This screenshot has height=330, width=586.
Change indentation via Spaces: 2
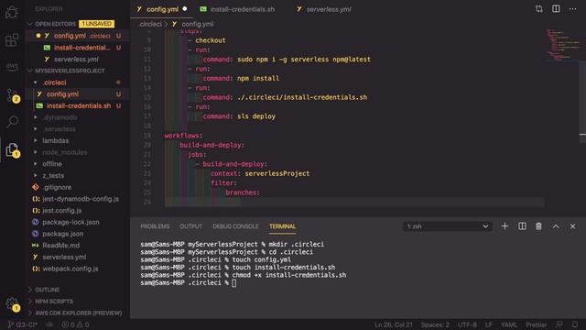tap(435, 324)
